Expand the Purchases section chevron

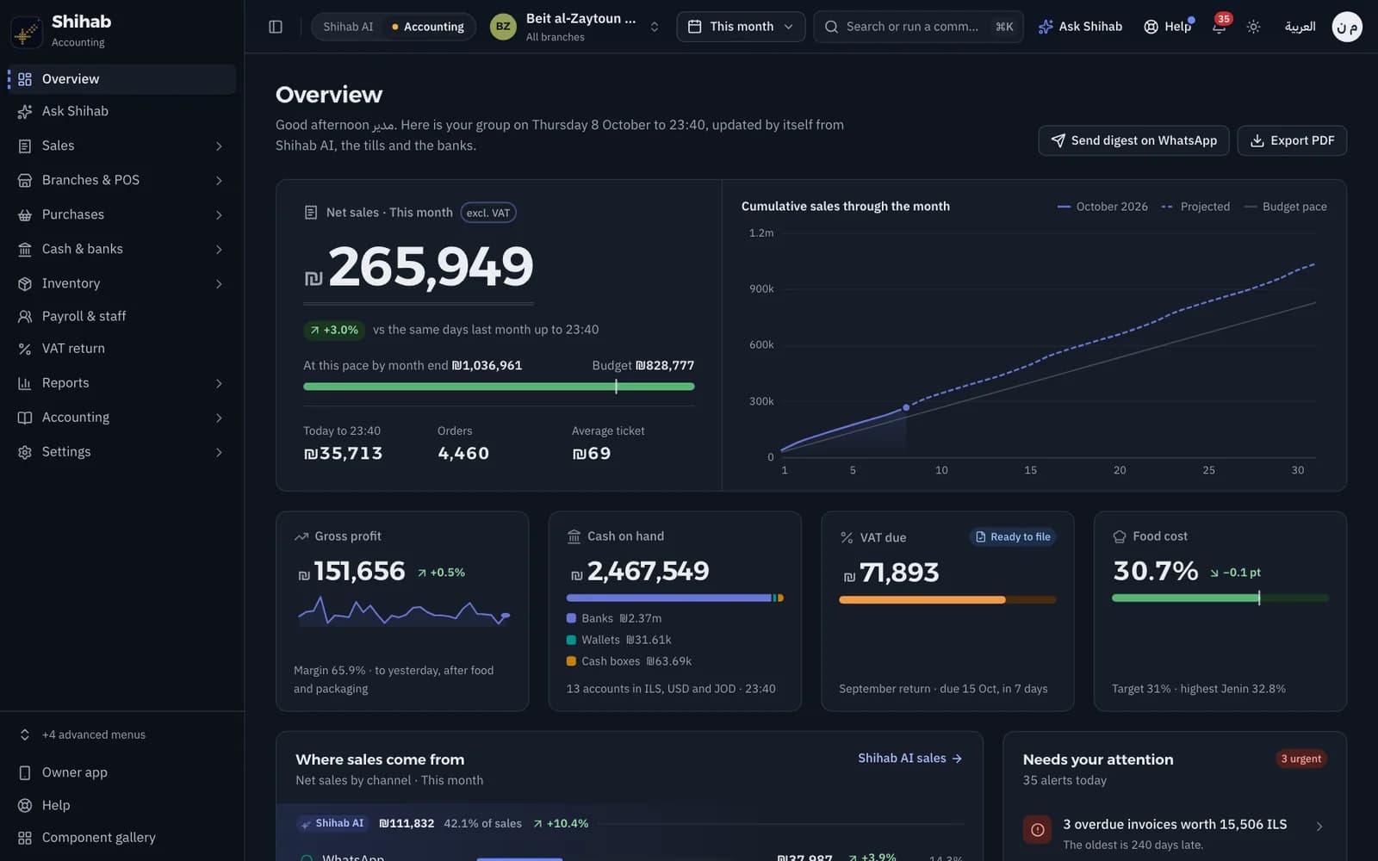click(219, 215)
